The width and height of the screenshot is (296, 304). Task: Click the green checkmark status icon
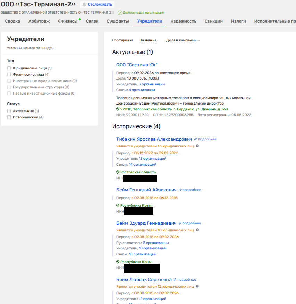click(x=120, y=13)
